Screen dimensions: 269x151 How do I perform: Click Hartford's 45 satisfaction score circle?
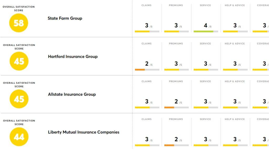[x=19, y=61]
